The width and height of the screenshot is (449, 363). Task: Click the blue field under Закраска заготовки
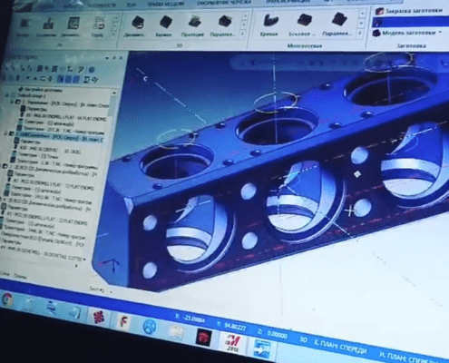coord(410,22)
